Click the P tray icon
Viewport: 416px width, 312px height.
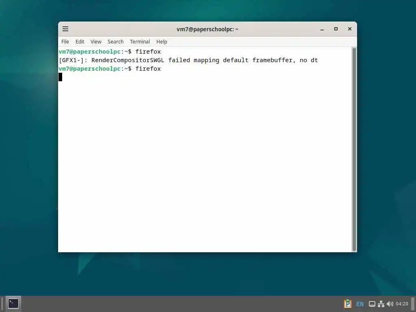tap(348, 304)
